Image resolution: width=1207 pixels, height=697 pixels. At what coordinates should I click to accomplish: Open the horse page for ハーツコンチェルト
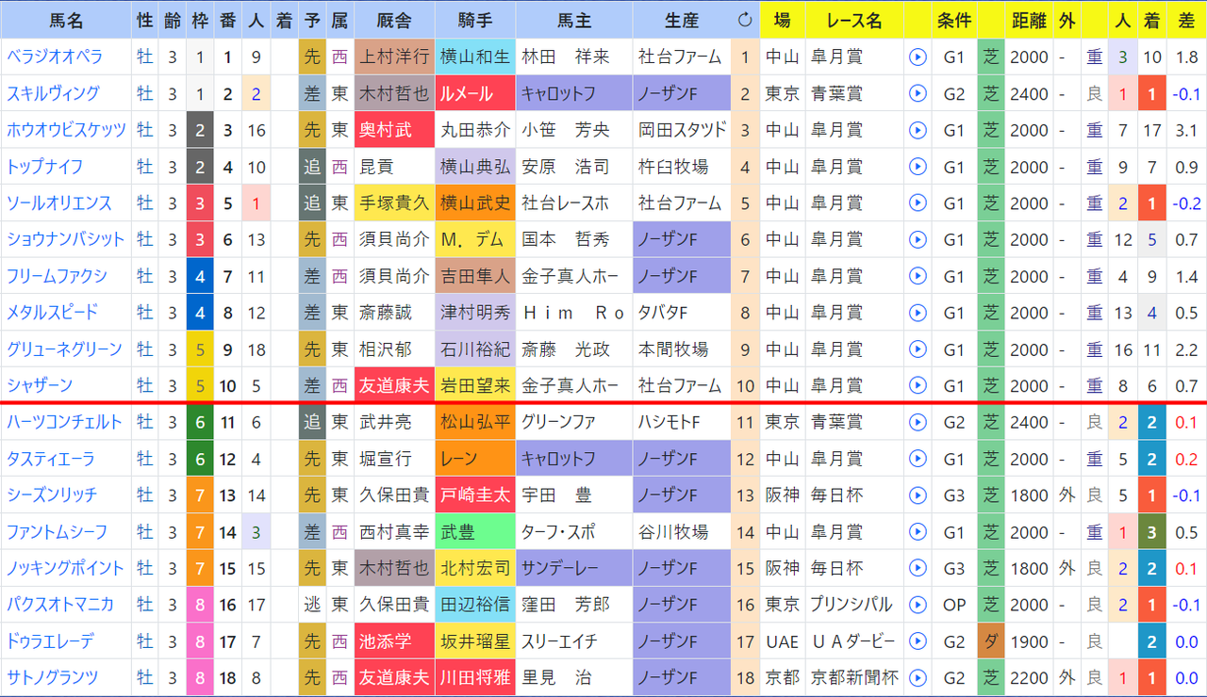tap(65, 422)
